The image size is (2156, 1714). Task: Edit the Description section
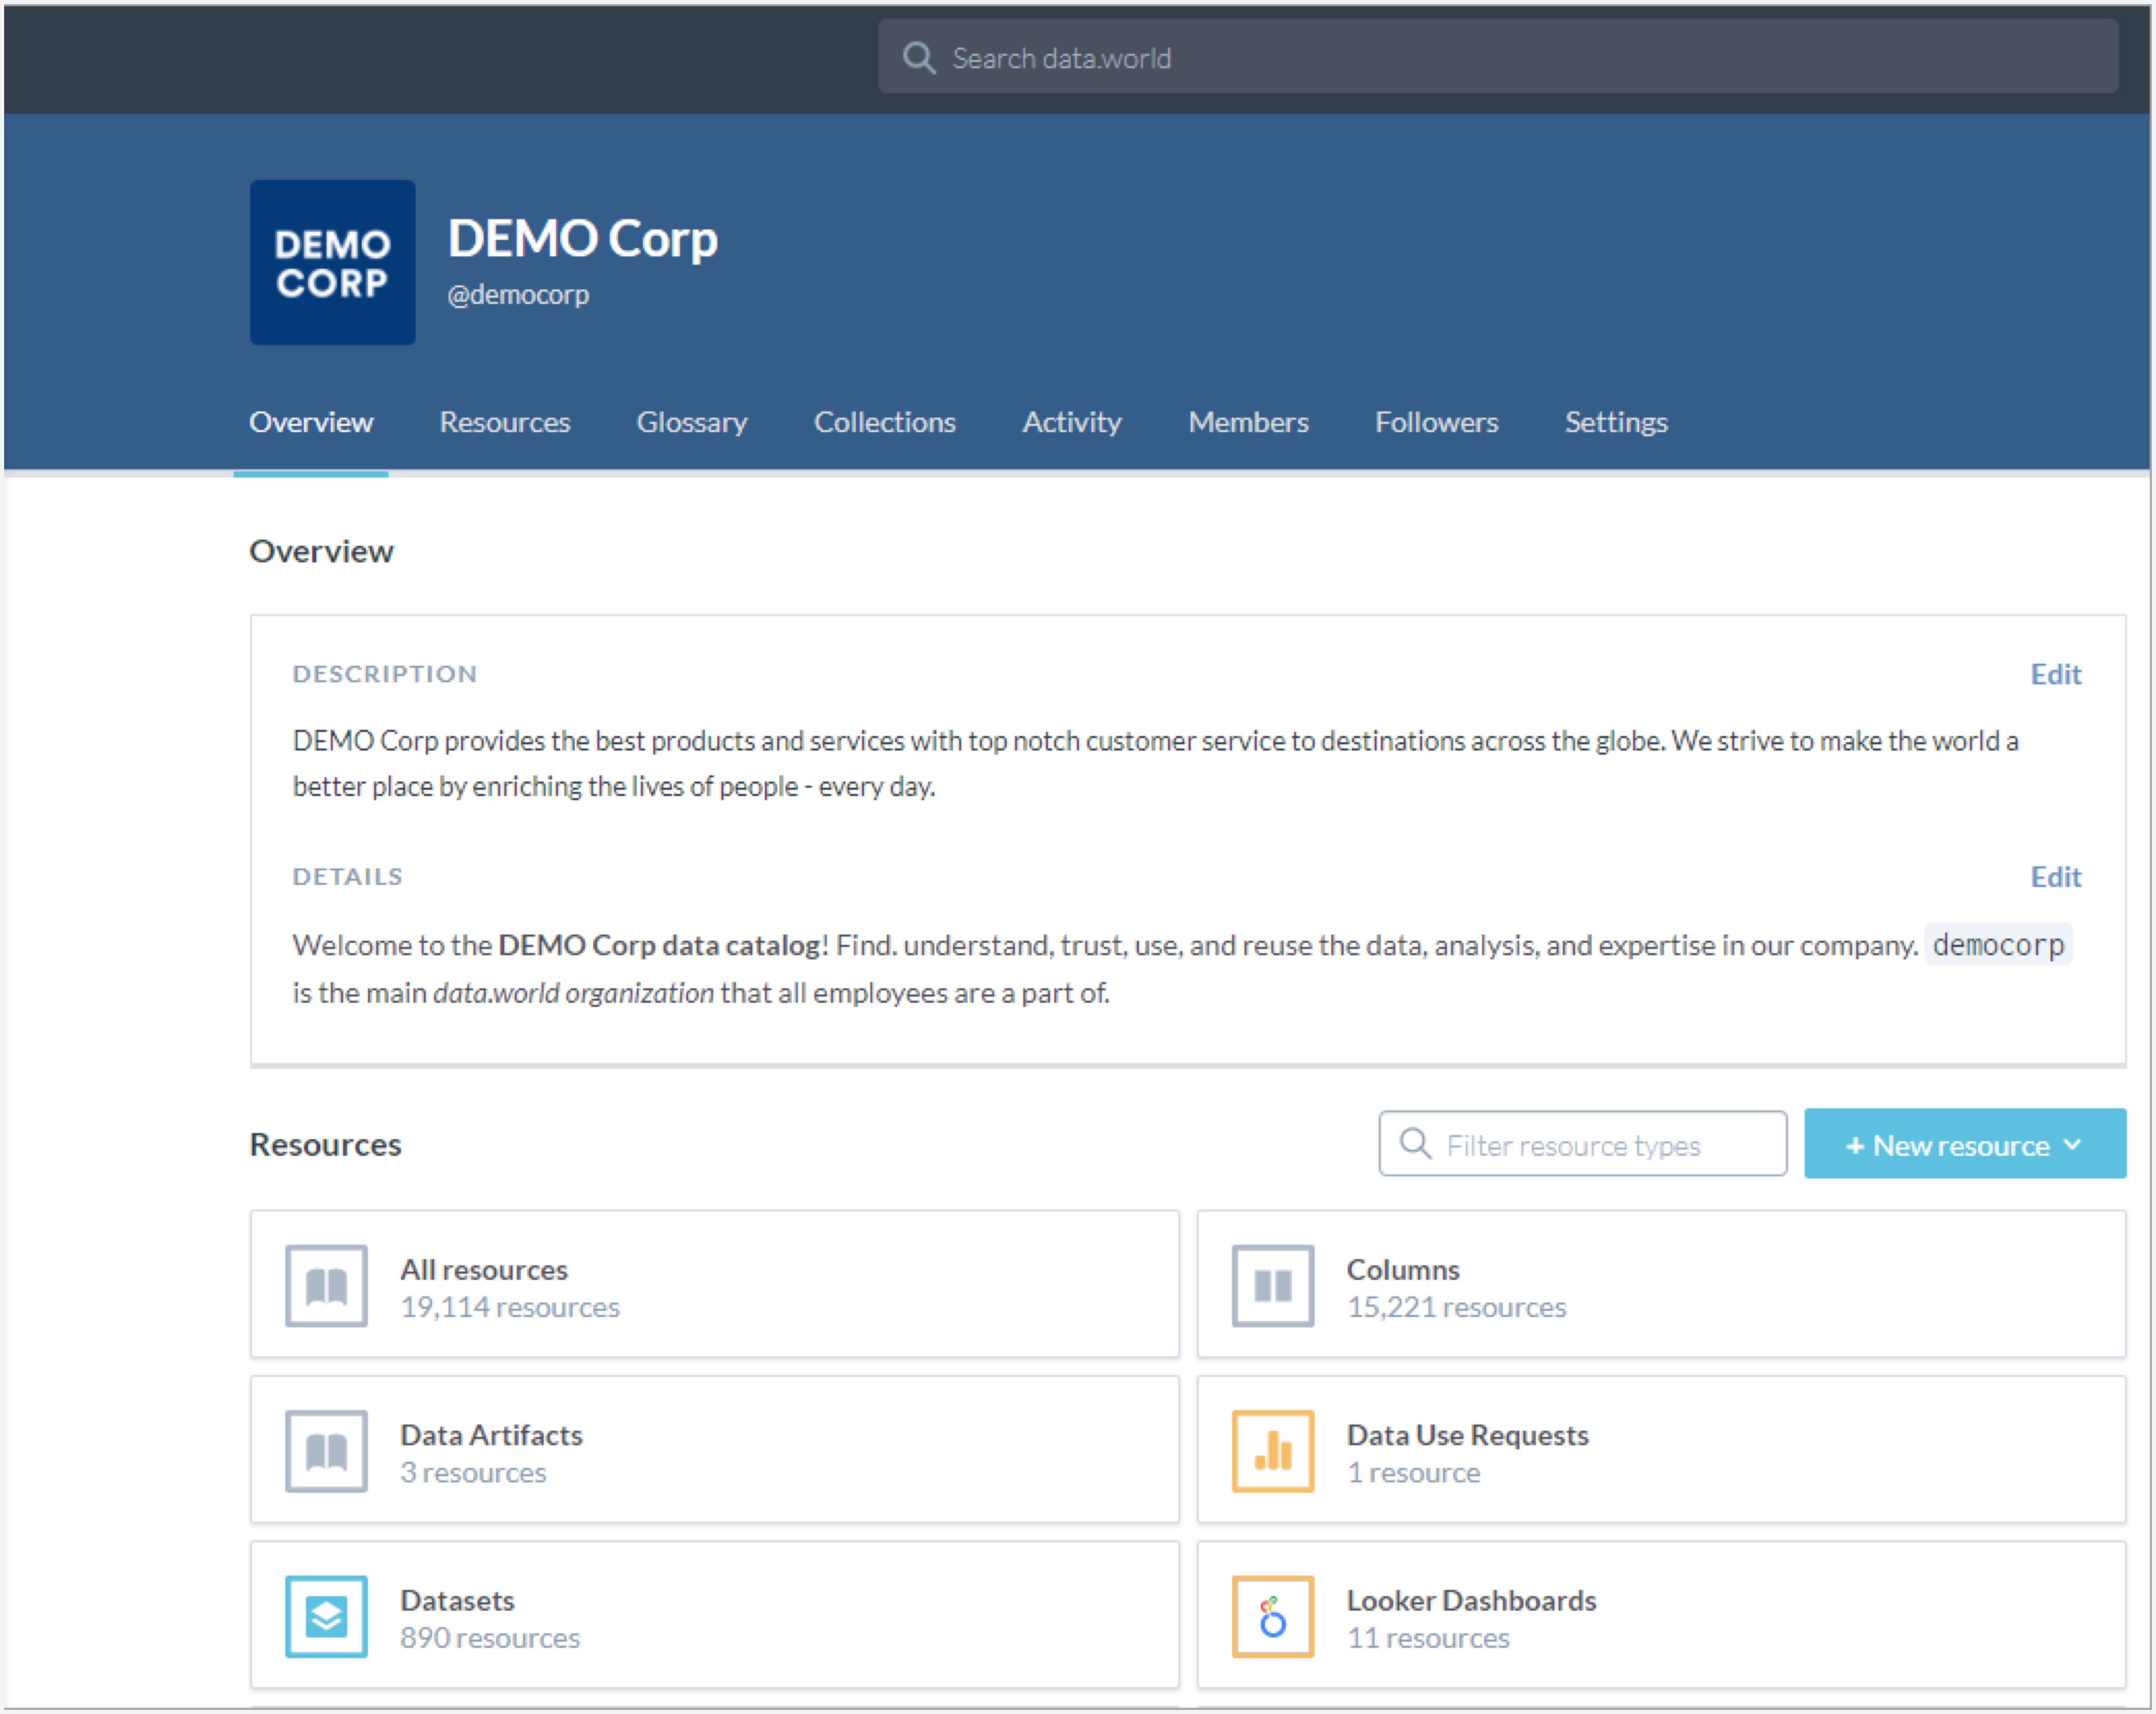(2055, 674)
